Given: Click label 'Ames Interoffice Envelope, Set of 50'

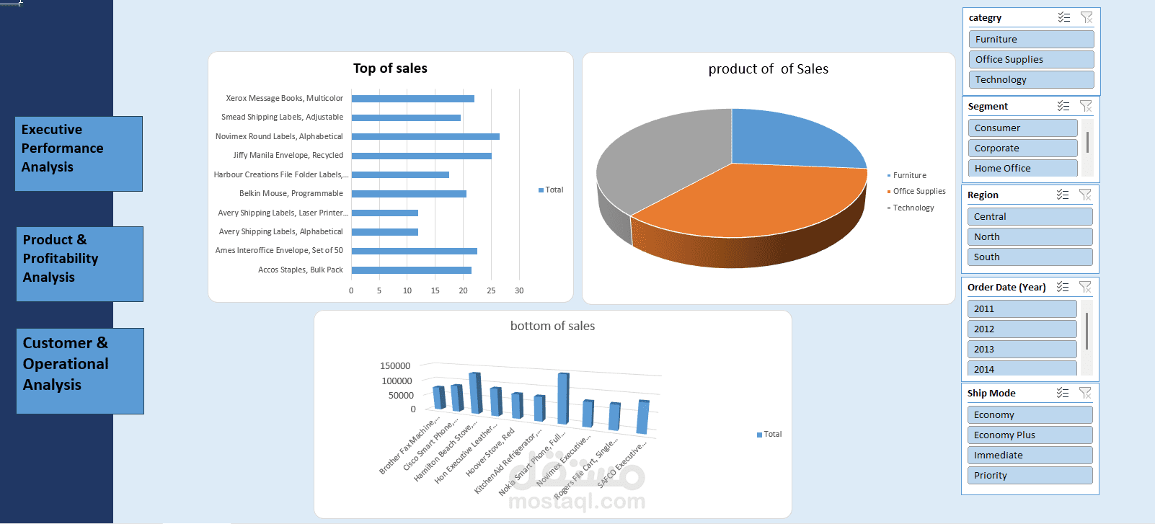Looking at the screenshot, I should point(279,250).
